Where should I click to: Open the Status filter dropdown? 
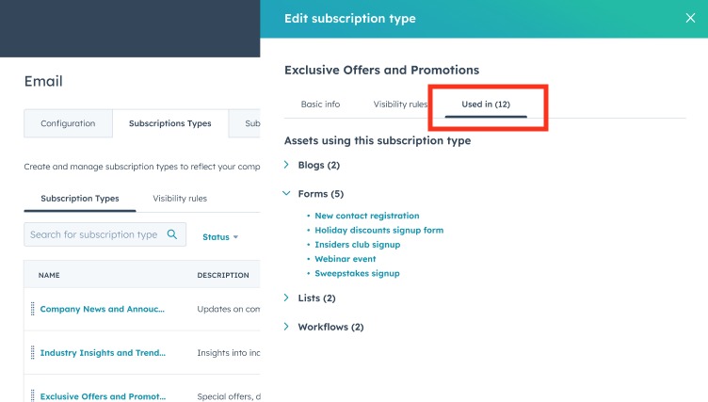(220, 236)
